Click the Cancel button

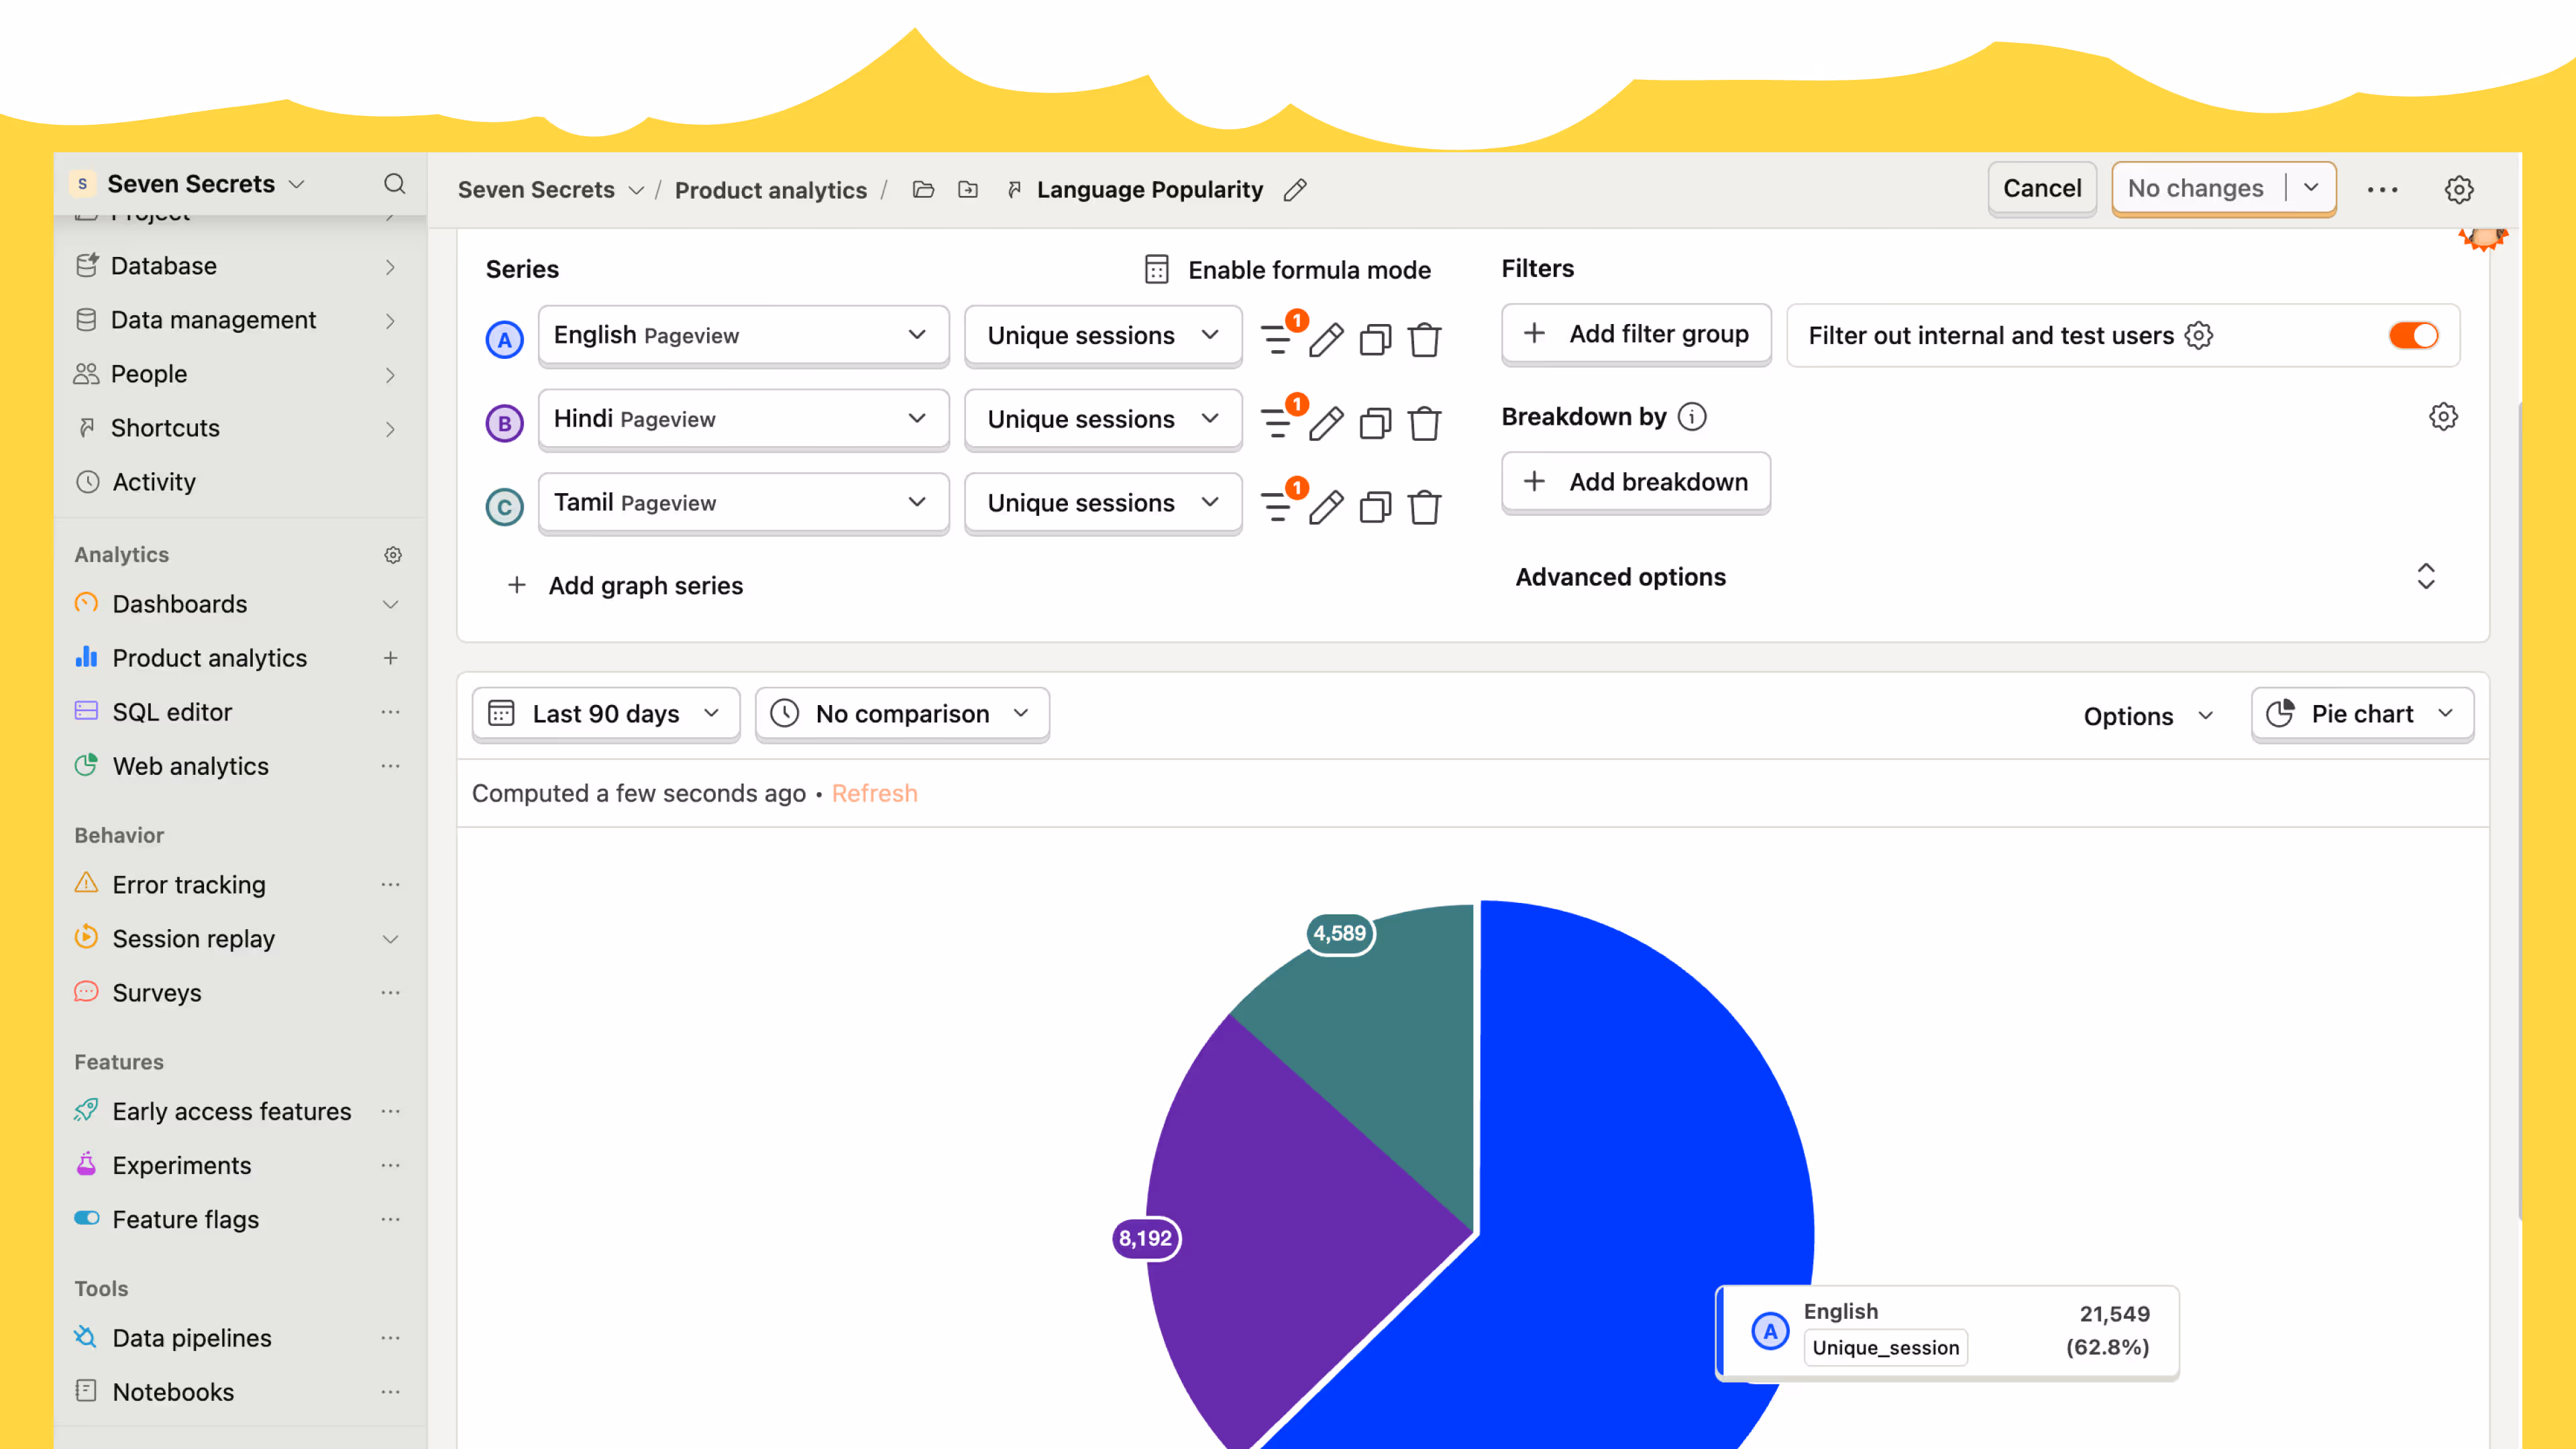point(2042,188)
